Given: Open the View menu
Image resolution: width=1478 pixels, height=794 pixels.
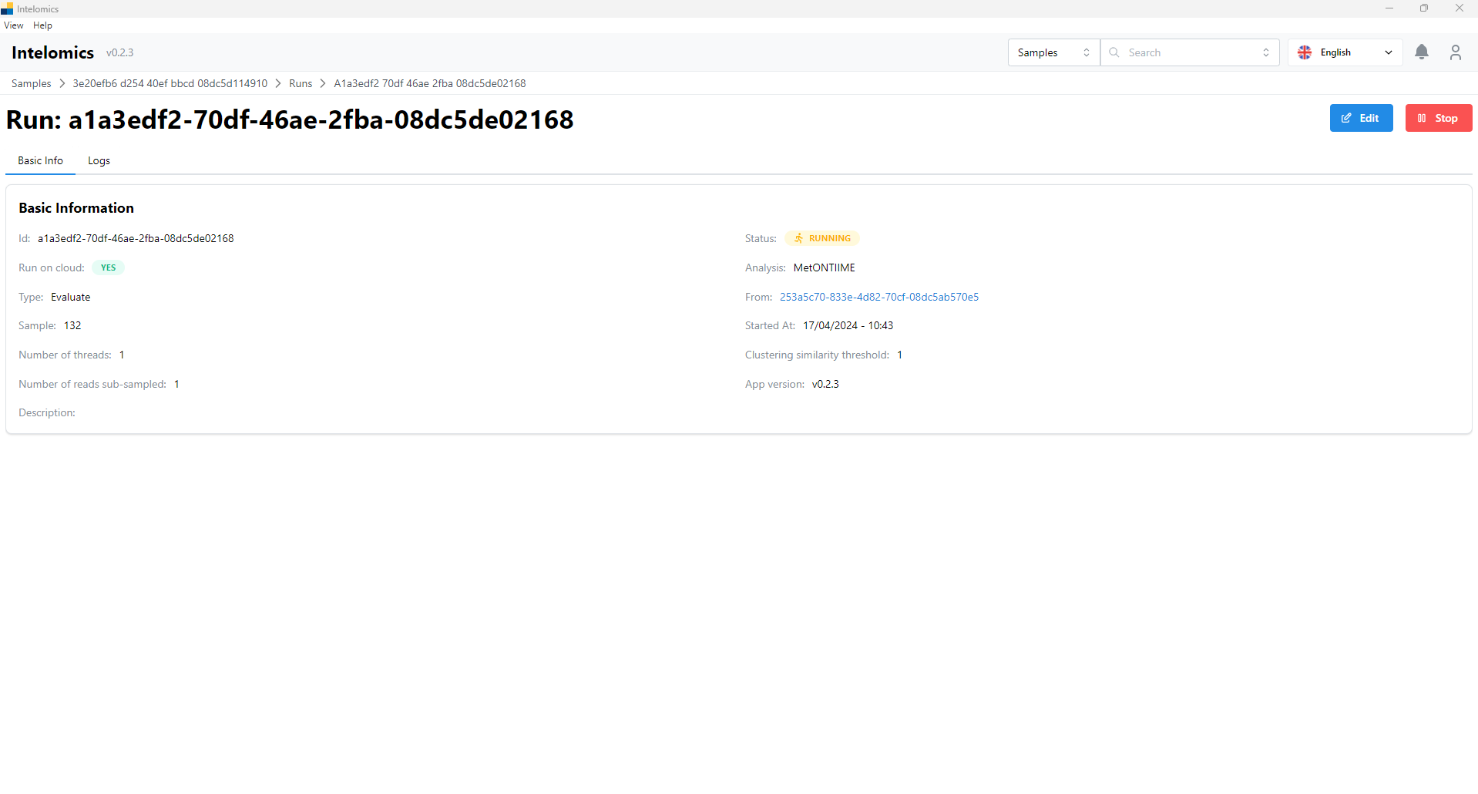Looking at the screenshot, I should click(14, 25).
